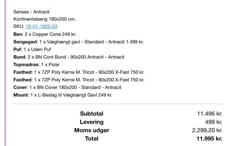Image resolution: width=242 pixels, height=146 pixels.
Task: Select the 11.995 kr. total amount
Action: pyautogui.click(x=209, y=138)
